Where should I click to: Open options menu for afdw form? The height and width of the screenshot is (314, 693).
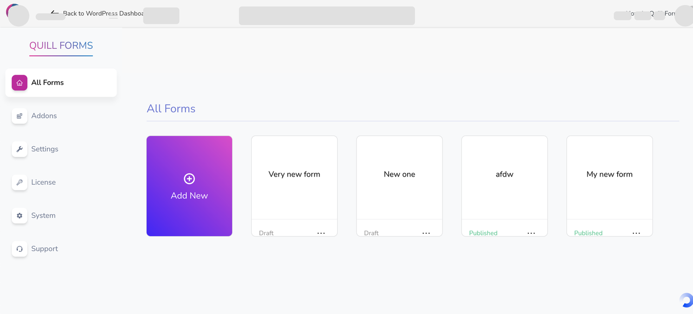[x=531, y=233]
